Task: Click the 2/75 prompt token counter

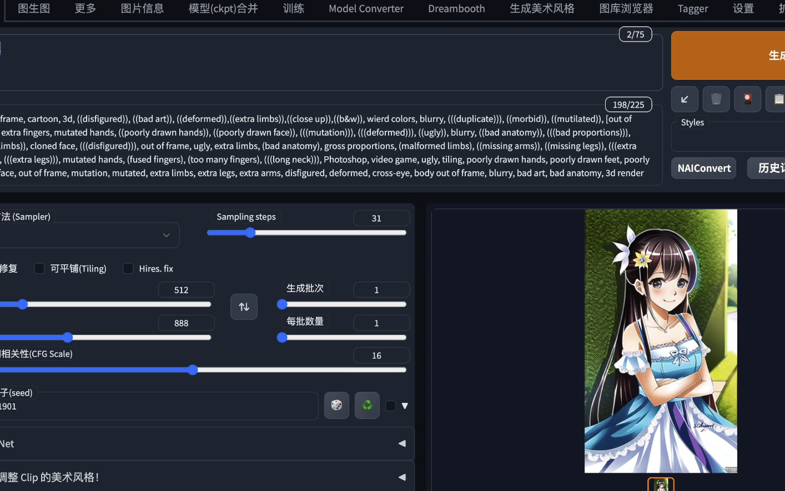Action: pyautogui.click(x=635, y=34)
